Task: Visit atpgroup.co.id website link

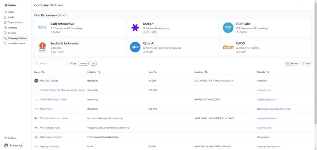Action: coord(264,127)
